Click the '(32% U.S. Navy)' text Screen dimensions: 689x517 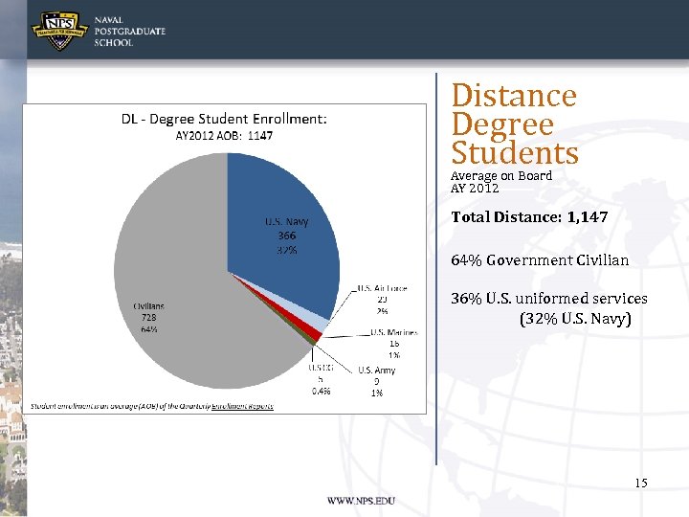[x=575, y=318]
